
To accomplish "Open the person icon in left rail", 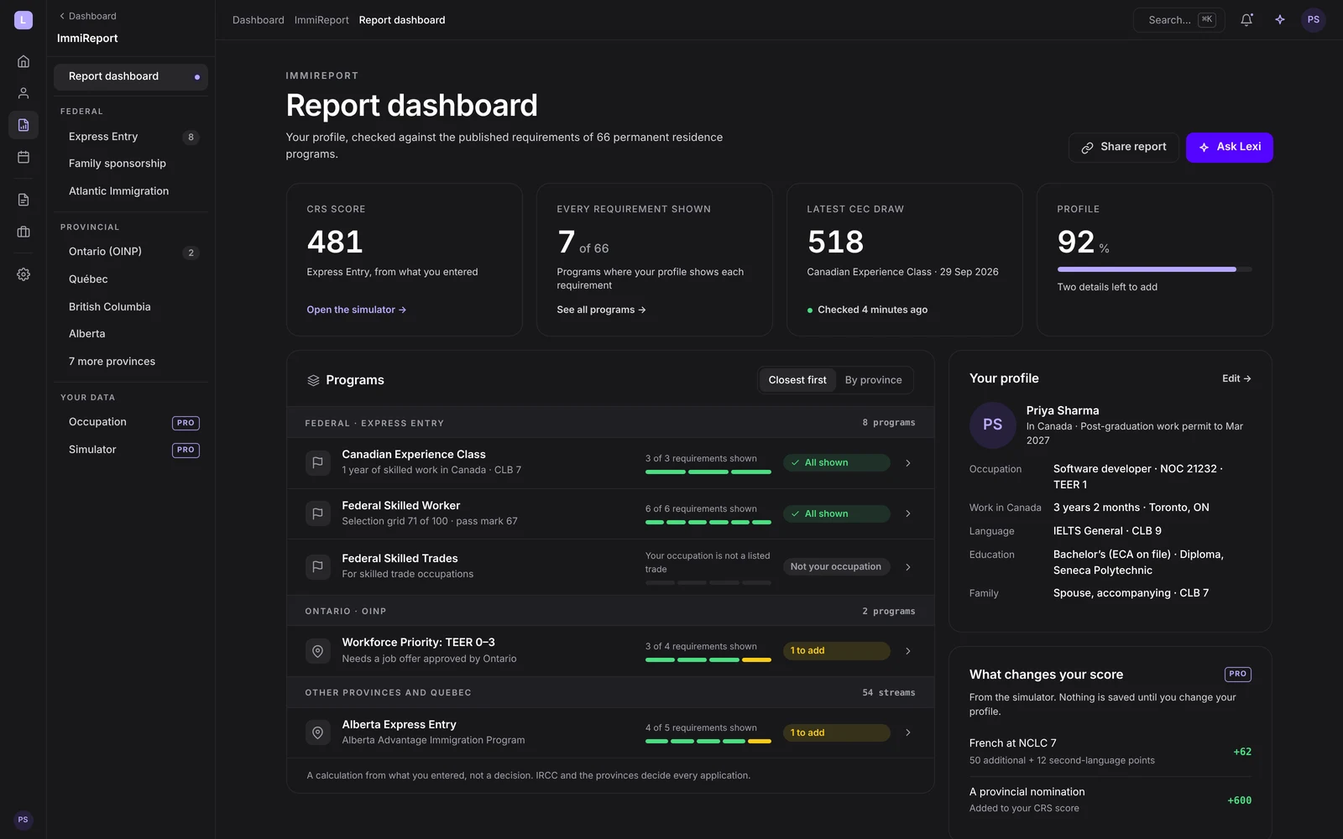I will coord(24,93).
